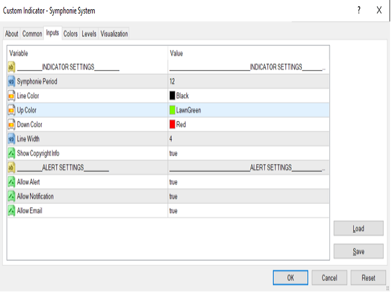The width and height of the screenshot is (391, 293).
Task: Click the Value column header
Action: [249, 53]
